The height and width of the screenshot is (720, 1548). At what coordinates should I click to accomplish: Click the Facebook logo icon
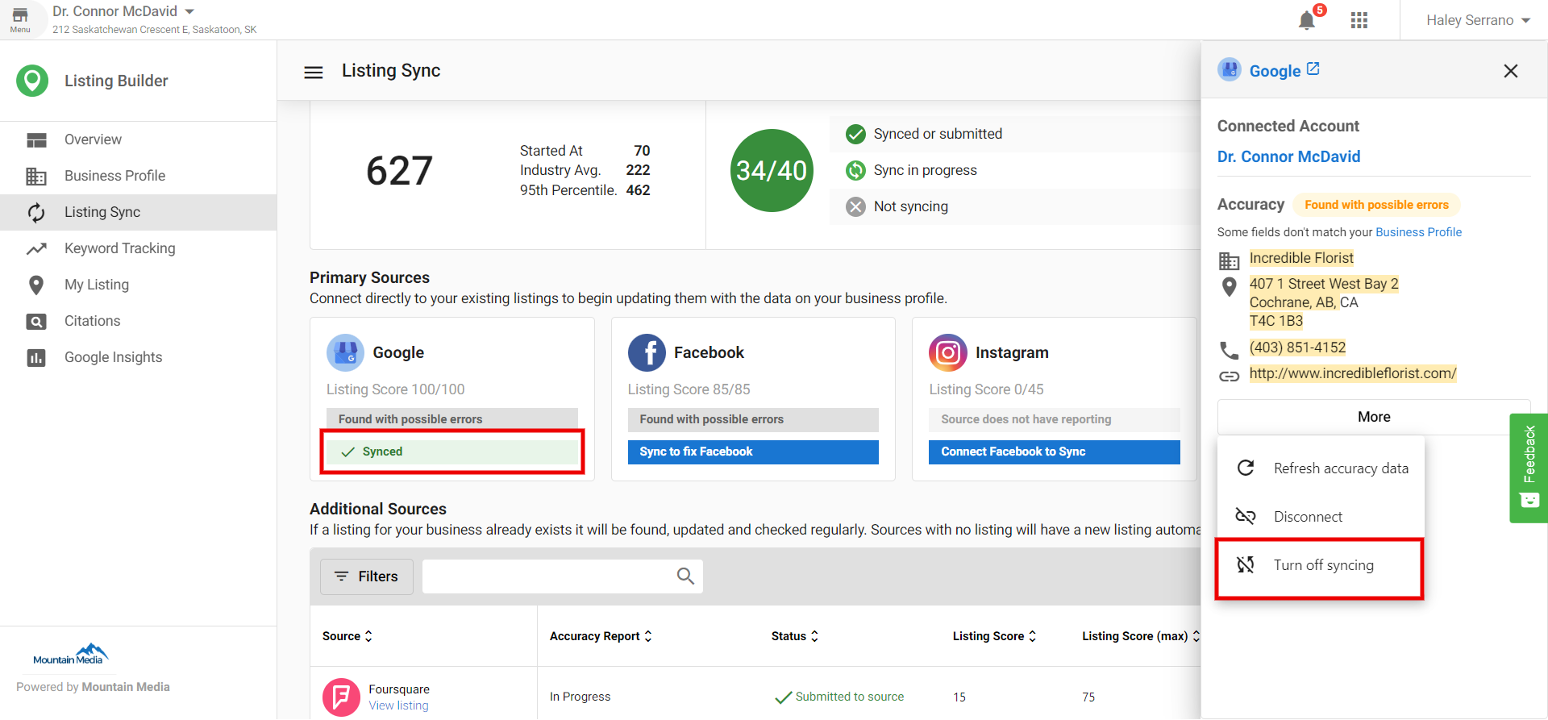(647, 352)
